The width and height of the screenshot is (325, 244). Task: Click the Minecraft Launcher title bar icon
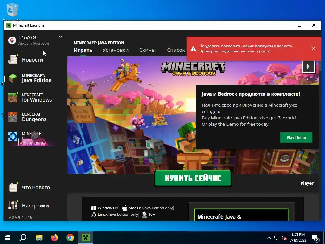pos(9,25)
